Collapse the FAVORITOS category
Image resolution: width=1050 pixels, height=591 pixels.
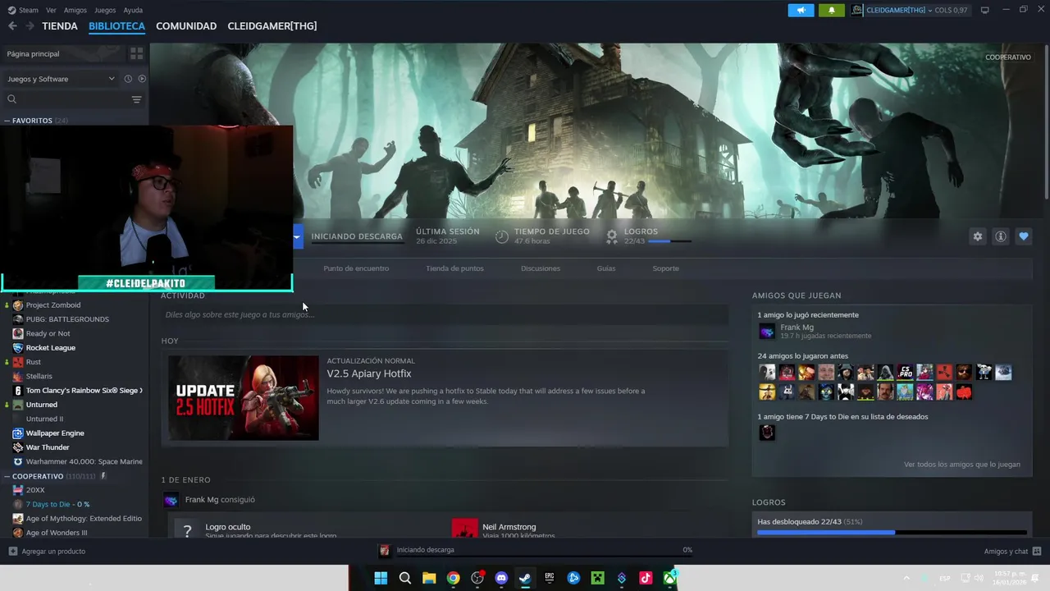(x=7, y=121)
